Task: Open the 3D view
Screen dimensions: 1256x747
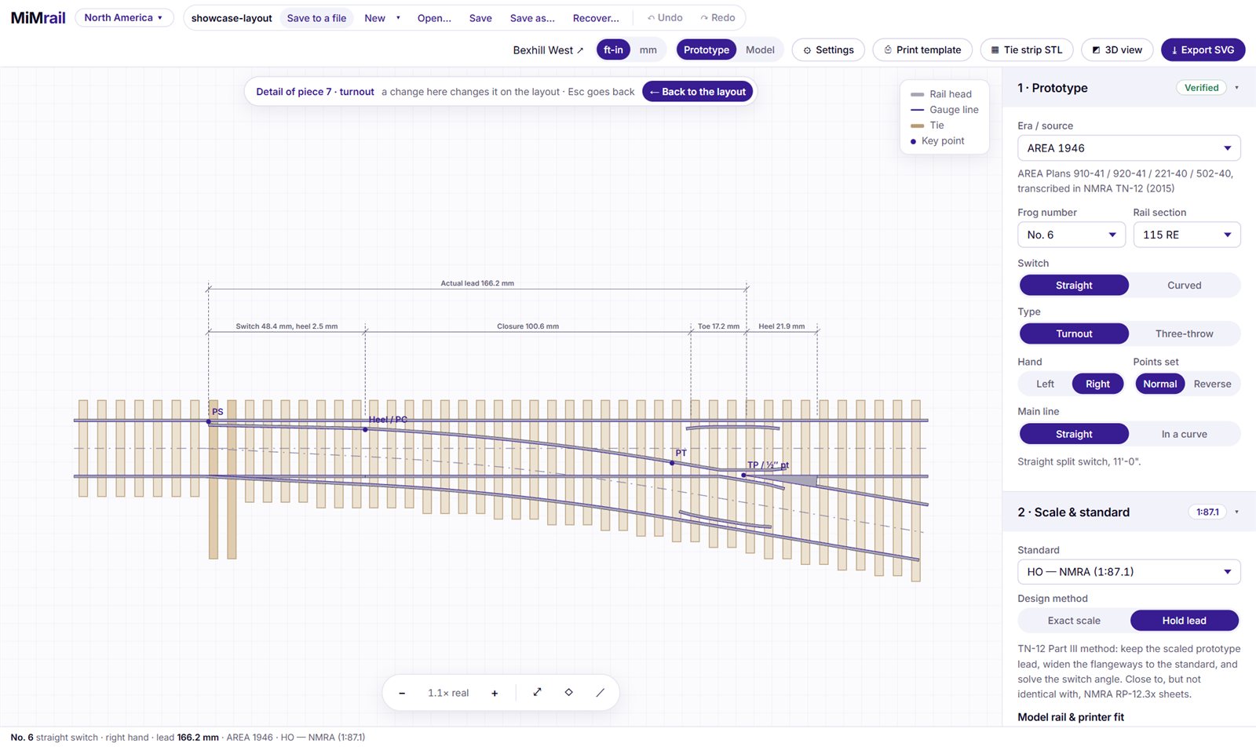Action: (x=1117, y=49)
